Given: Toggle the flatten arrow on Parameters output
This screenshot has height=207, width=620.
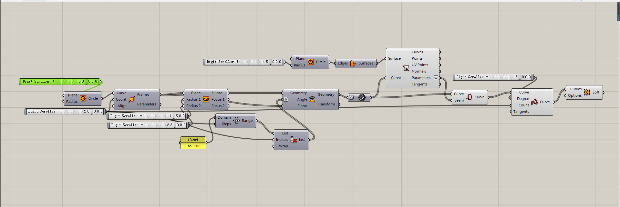Looking at the screenshot, I should click(436, 78).
